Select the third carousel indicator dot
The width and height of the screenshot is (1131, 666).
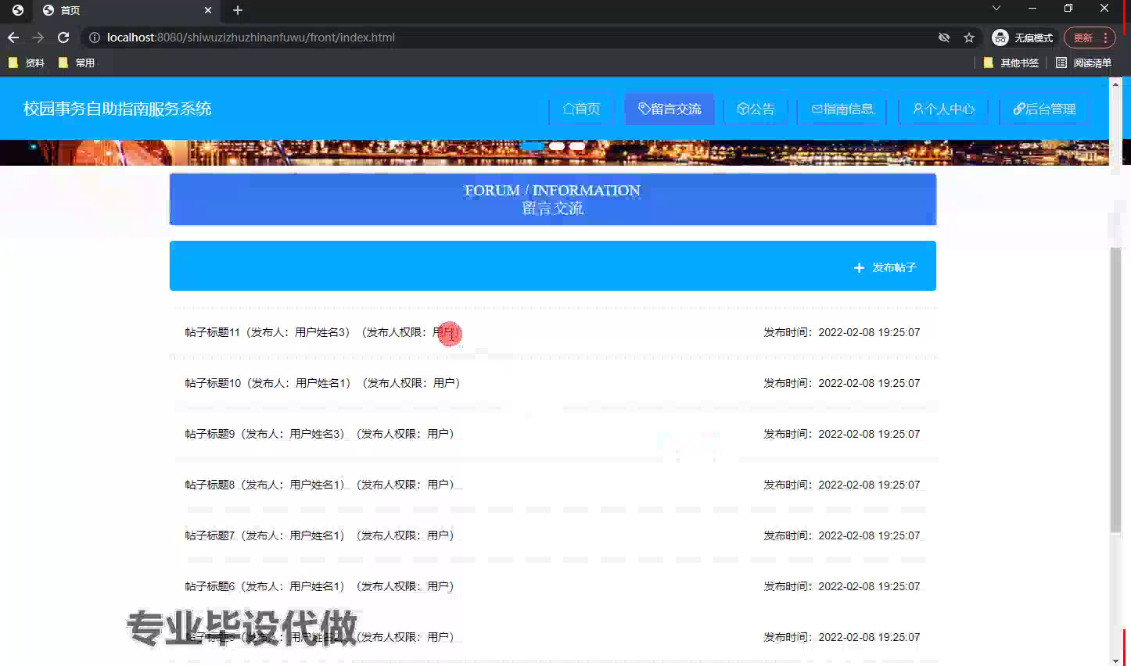coord(577,146)
